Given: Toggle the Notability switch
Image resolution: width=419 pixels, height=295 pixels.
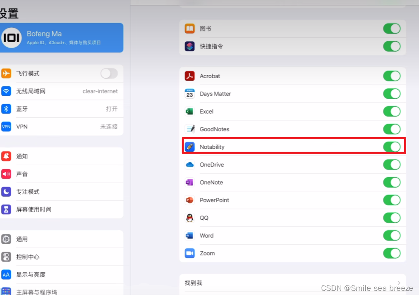Looking at the screenshot, I should [x=392, y=147].
